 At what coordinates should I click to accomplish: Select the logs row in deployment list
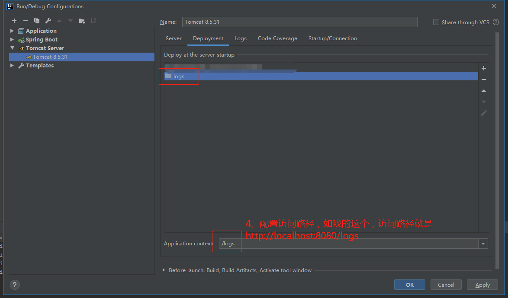(321, 76)
